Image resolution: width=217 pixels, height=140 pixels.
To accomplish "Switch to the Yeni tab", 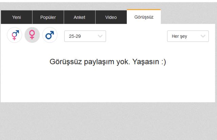I will pos(17,17).
